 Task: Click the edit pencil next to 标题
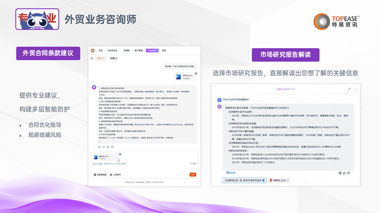tap(117, 58)
